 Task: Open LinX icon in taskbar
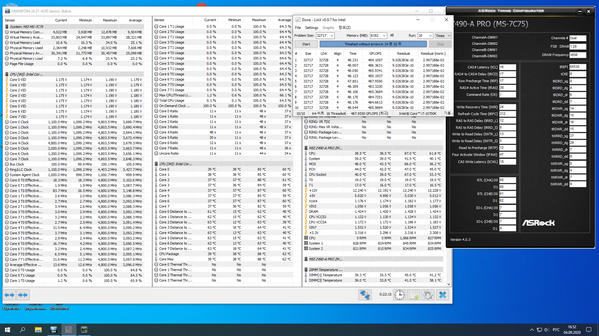[69, 329]
